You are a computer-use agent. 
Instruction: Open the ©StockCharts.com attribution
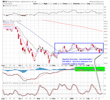pyautogui.click(x=97, y=2)
